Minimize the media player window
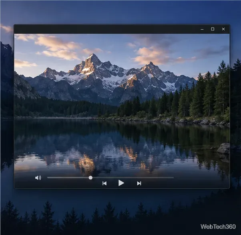 pos(202,29)
